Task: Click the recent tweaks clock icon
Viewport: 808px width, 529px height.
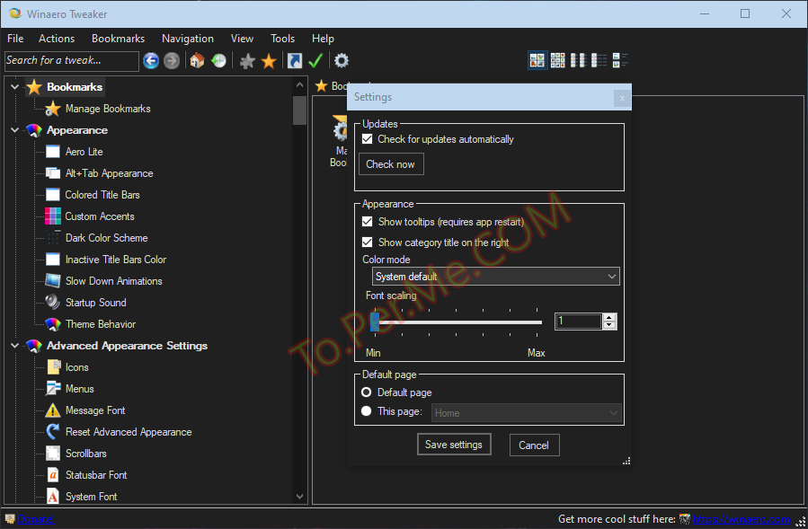Action: pos(218,61)
